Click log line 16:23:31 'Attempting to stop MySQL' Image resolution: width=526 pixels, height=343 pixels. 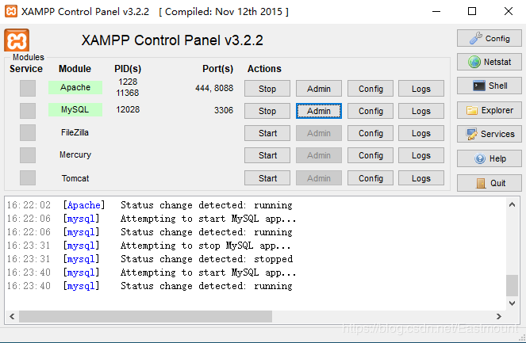click(148, 246)
